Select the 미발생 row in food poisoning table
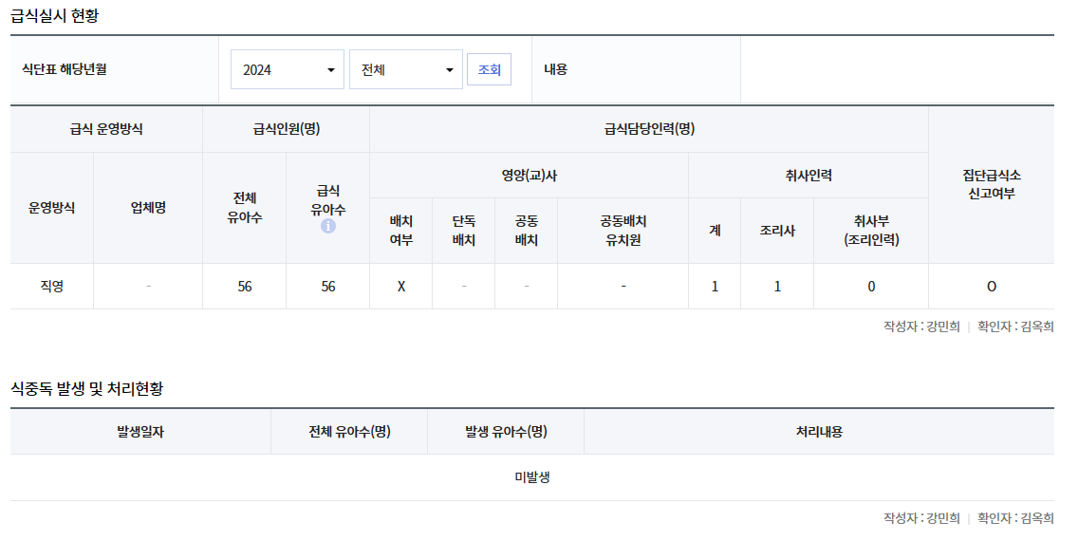 tap(532, 477)
